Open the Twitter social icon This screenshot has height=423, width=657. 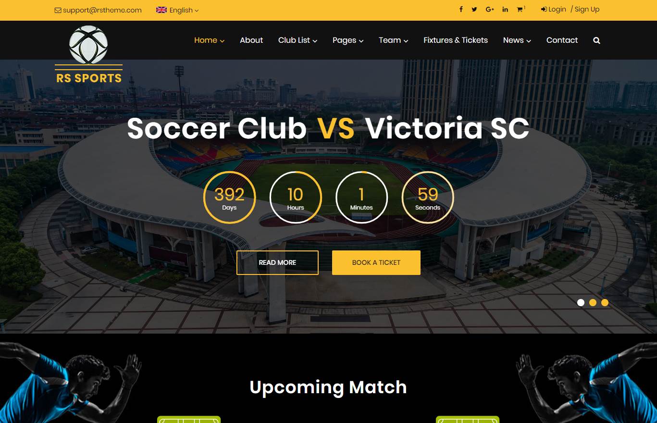click(x=474, y=10)
